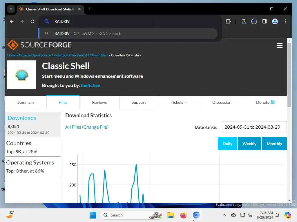Click All Files (Change File) link

coord(87,127)
